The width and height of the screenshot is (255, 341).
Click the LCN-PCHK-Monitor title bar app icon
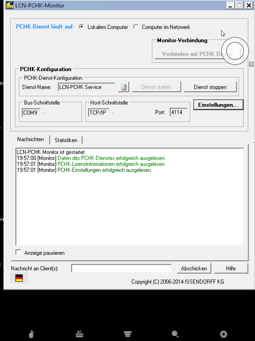[x=10, y=6]
